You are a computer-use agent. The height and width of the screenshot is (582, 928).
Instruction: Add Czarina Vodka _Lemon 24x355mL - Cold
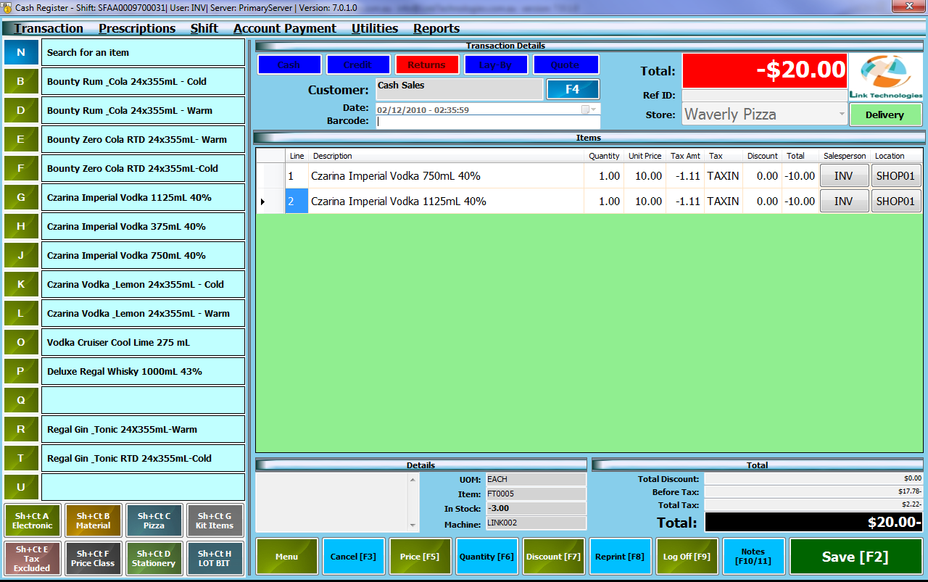tap(143, 284)
